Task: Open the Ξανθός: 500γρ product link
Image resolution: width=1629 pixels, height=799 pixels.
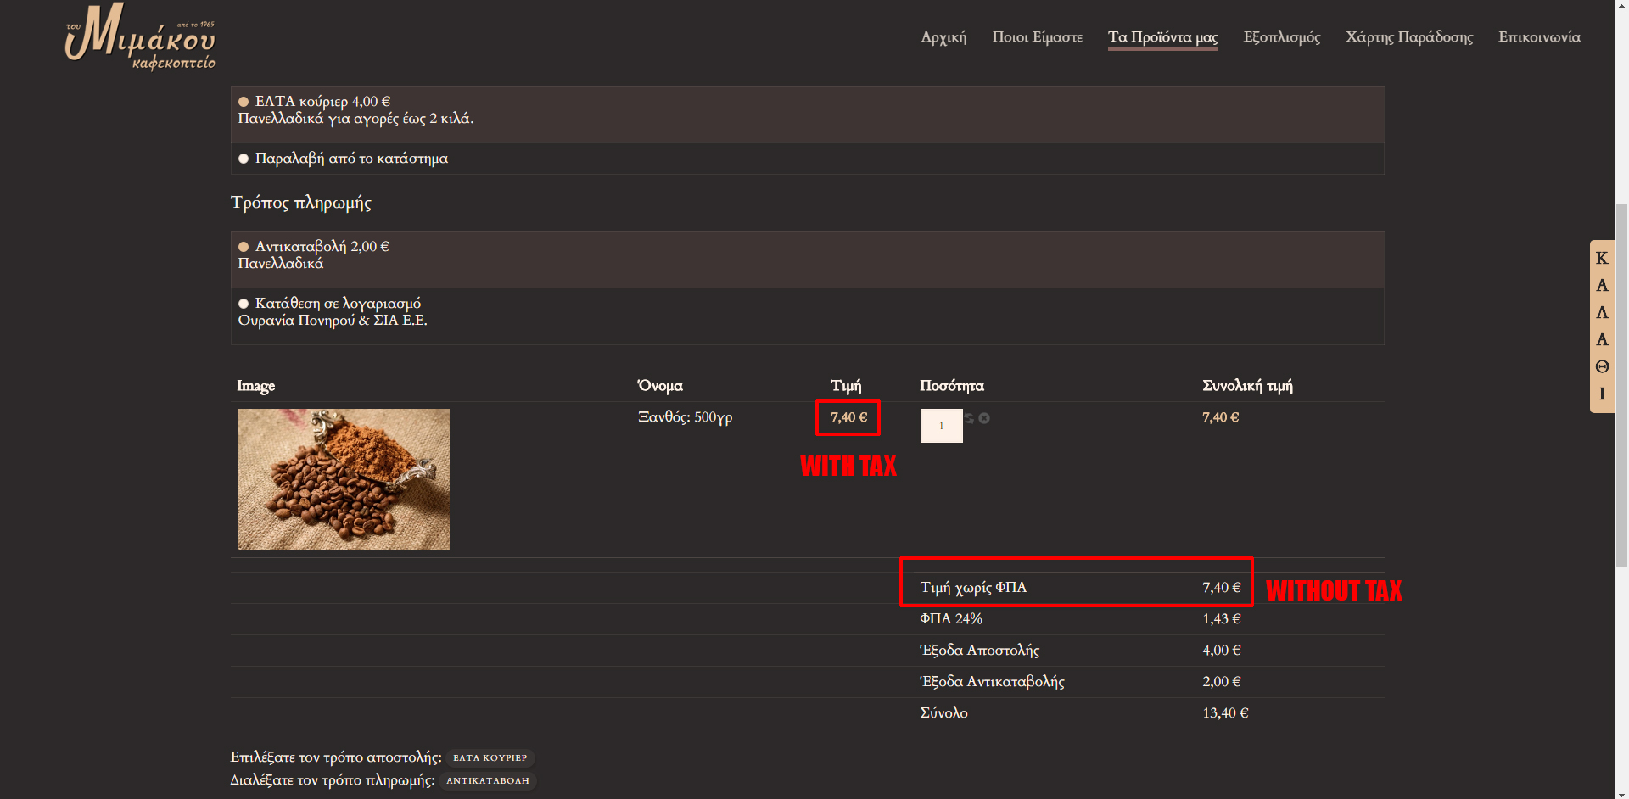Action: pyautogui.click(x=685, y=417)
